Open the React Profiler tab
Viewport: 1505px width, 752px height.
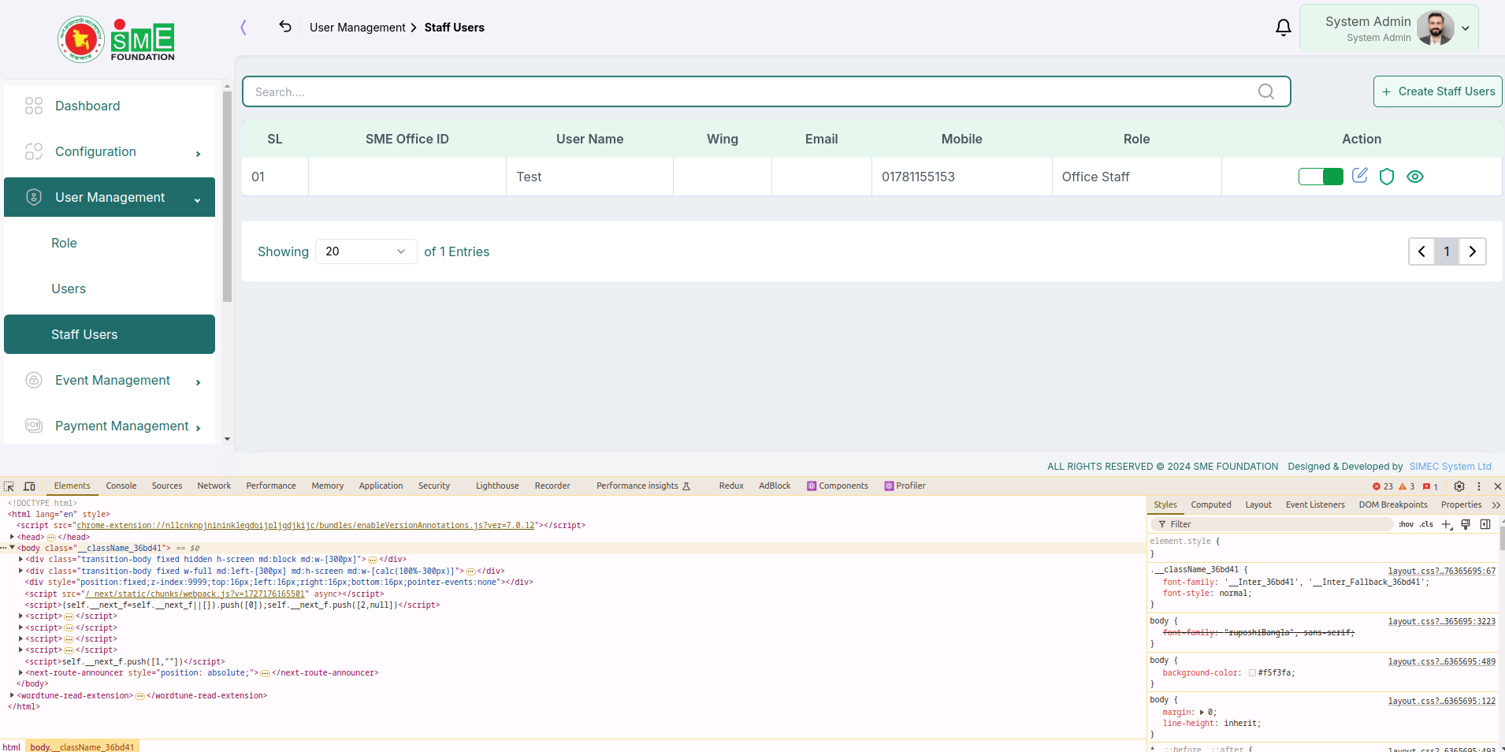[905, 486]
